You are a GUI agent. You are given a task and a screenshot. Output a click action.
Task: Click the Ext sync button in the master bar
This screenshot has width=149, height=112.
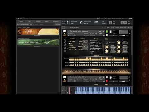[x=96, y=22]
